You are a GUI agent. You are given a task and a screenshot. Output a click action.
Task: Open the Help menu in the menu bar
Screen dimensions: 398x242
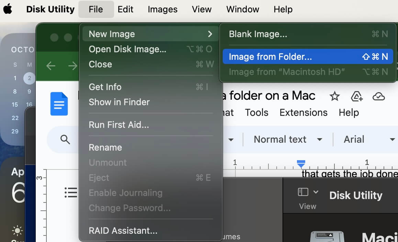coord(283,9)
